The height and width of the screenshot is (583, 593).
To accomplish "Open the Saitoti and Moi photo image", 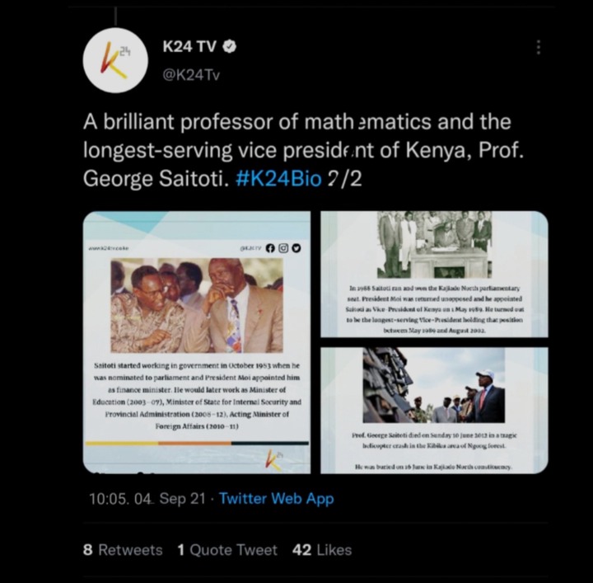I will (197, 305).
